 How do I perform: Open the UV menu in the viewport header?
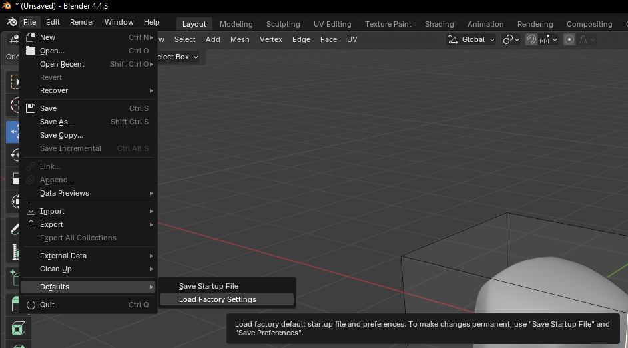click(352, 39)
